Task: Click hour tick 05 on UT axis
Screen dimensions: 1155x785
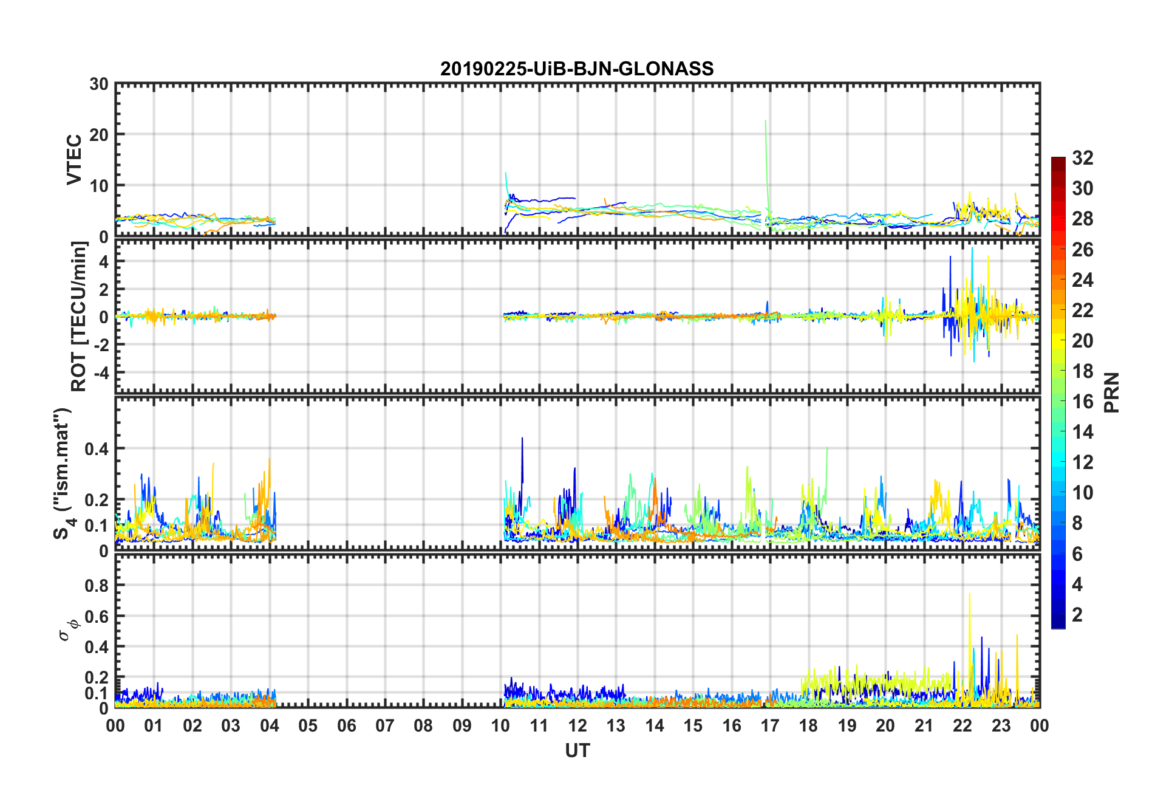Action: pos(308,725)
